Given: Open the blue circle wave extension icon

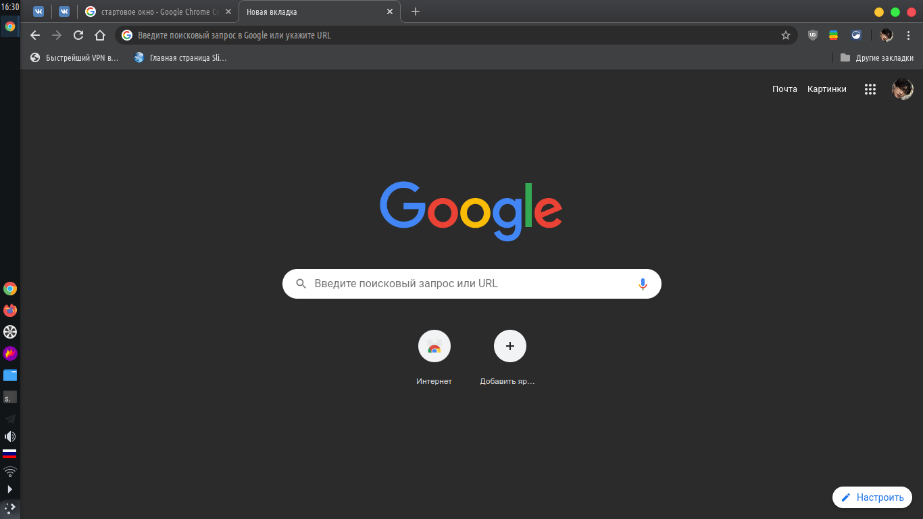Looking at the screenshot, I should (x=856, y=35).
